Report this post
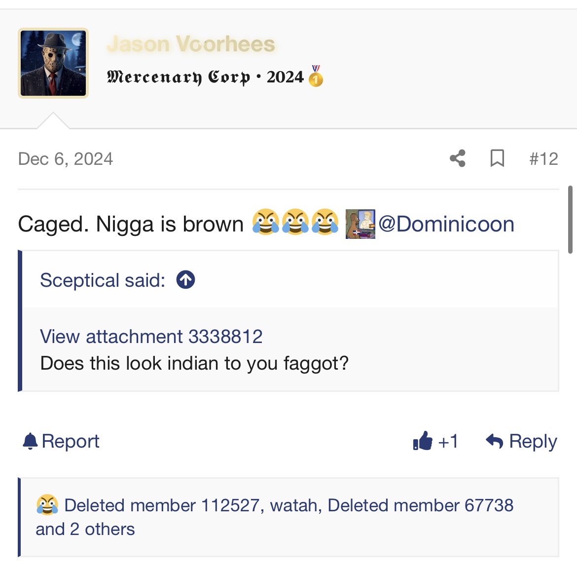577x573 pixels. (61, 441)
